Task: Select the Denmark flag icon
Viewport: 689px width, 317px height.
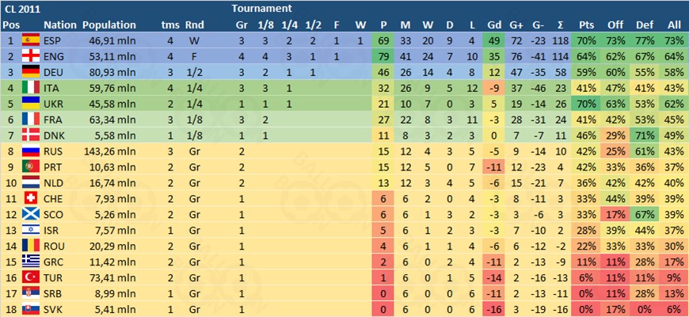Action: tap(30, 136)
